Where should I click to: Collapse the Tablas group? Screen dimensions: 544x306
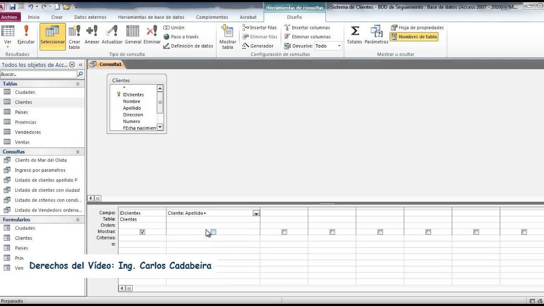78,84
